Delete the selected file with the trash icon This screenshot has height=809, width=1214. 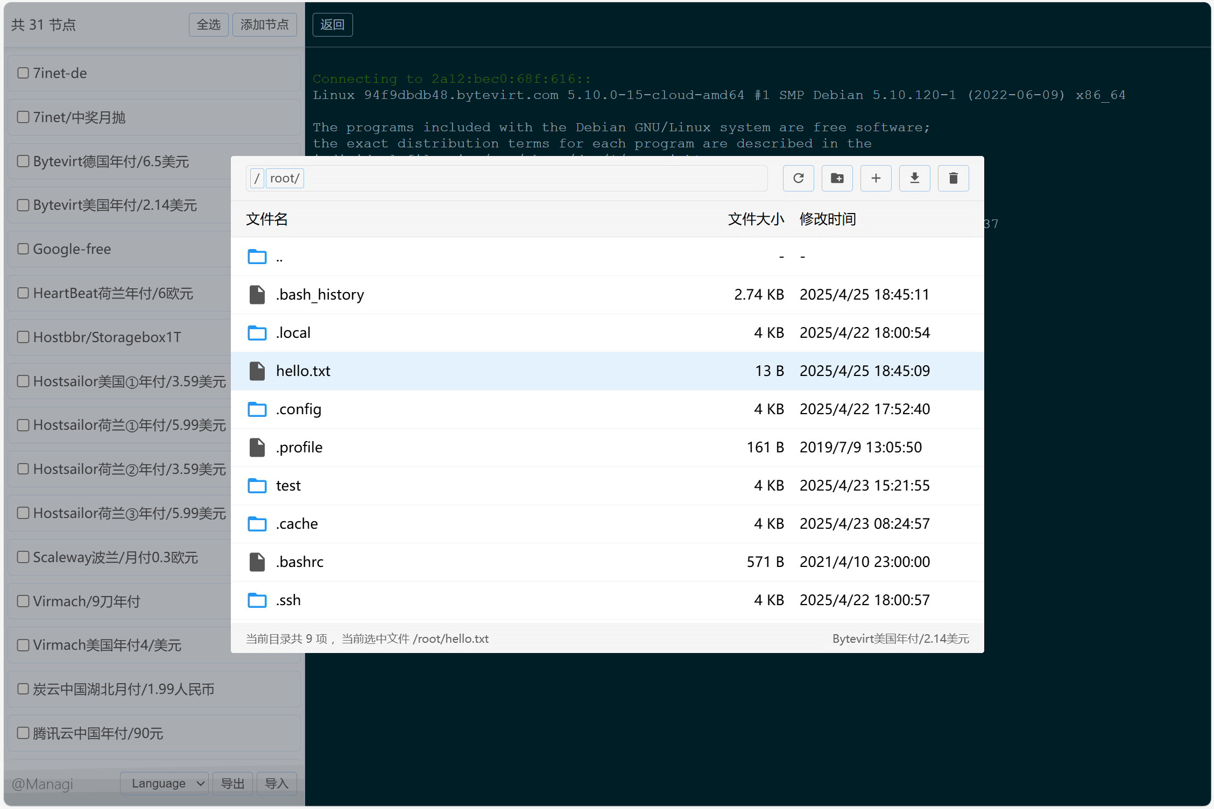[953, 178]
